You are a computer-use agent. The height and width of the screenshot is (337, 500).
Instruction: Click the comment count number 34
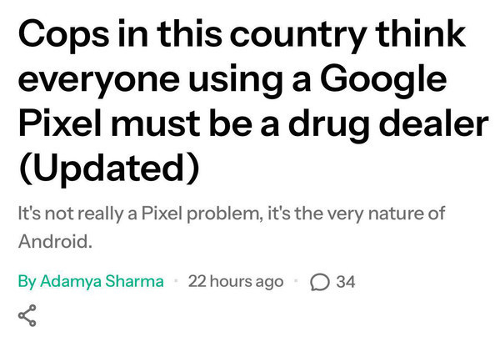pyautogui.click(x=345, y=282)
